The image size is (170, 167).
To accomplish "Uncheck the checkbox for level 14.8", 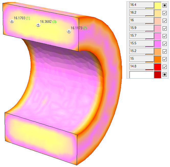I will tap(165, 67).
